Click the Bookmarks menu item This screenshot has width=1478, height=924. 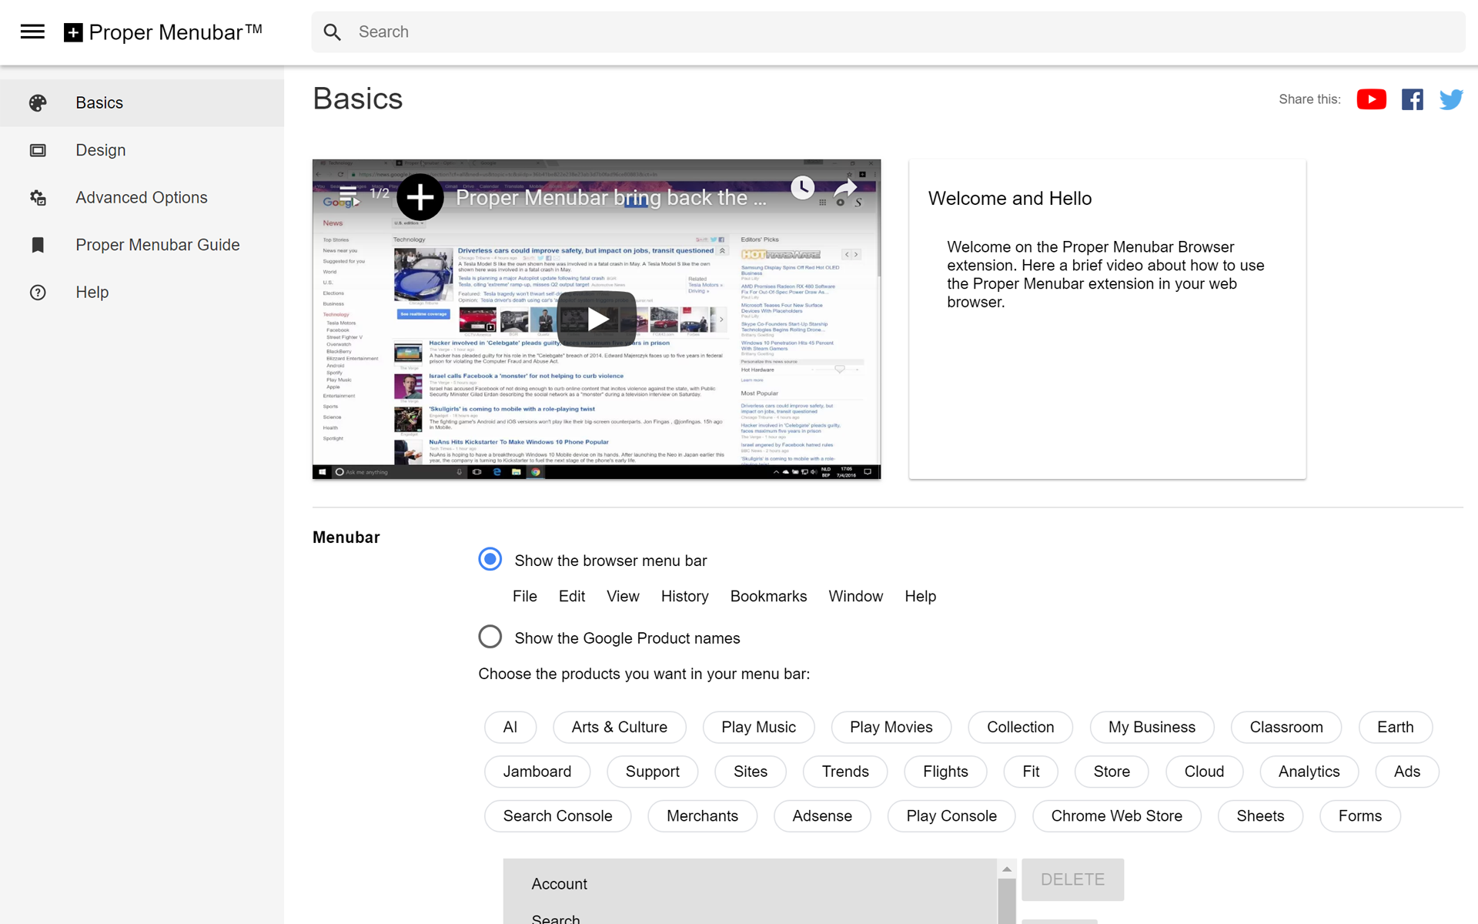(x=767, y=596)
